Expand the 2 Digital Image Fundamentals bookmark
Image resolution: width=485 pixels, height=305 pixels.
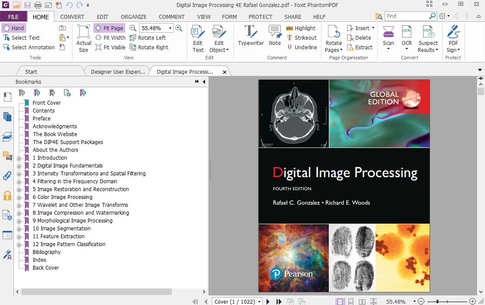coord(19,166)
